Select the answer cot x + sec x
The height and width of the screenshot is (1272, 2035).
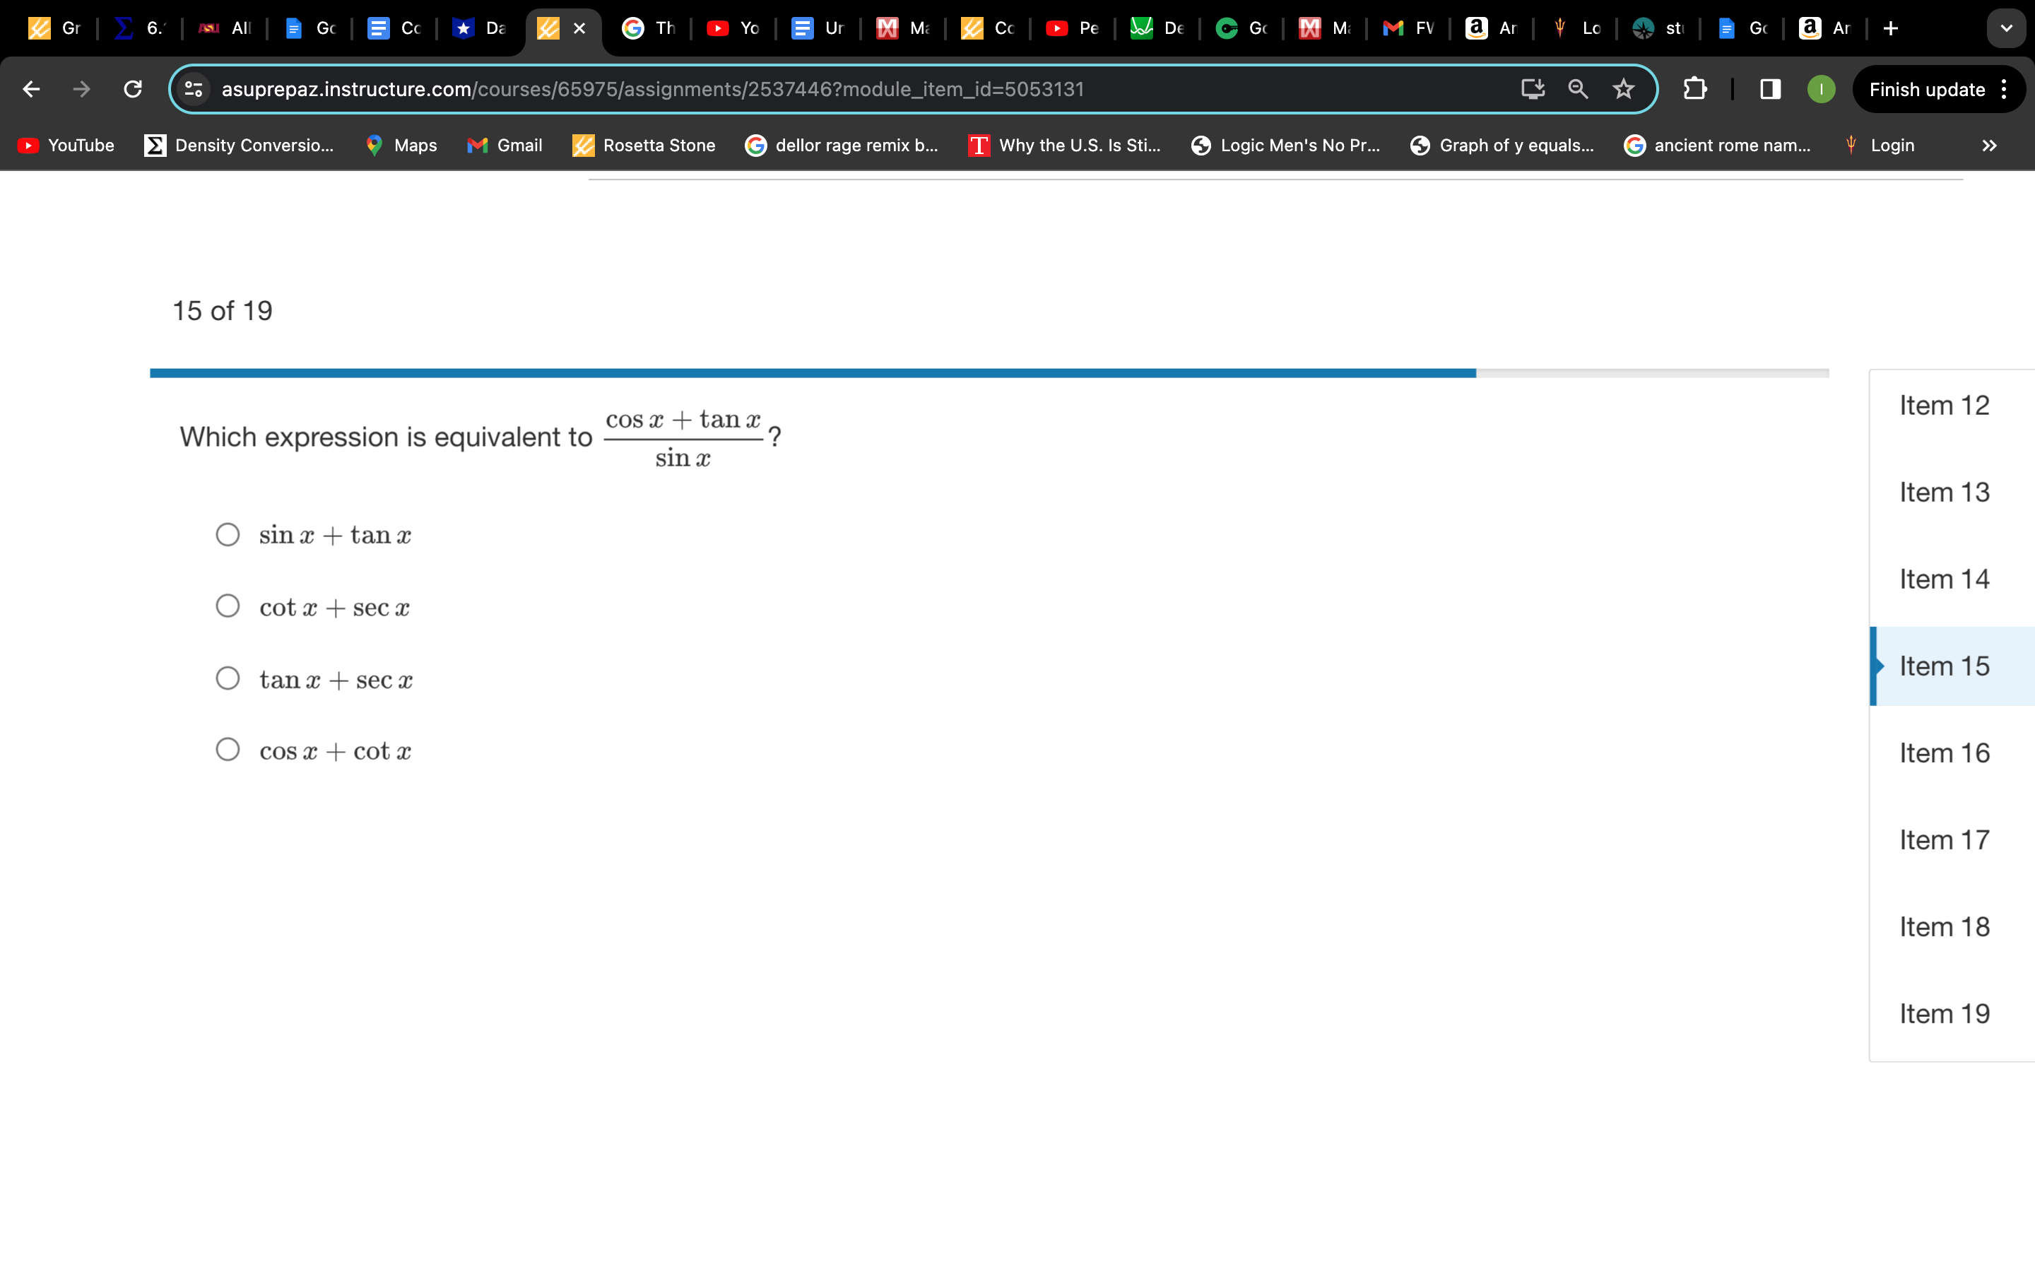[x=227, y=605]
